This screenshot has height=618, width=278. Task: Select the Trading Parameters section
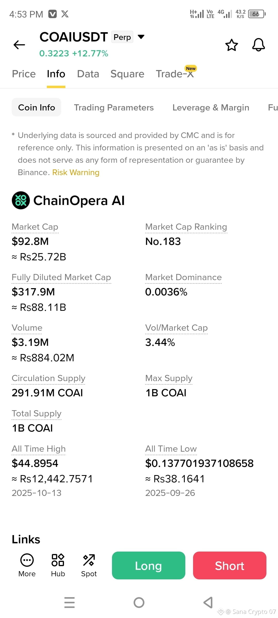(114, 107)
